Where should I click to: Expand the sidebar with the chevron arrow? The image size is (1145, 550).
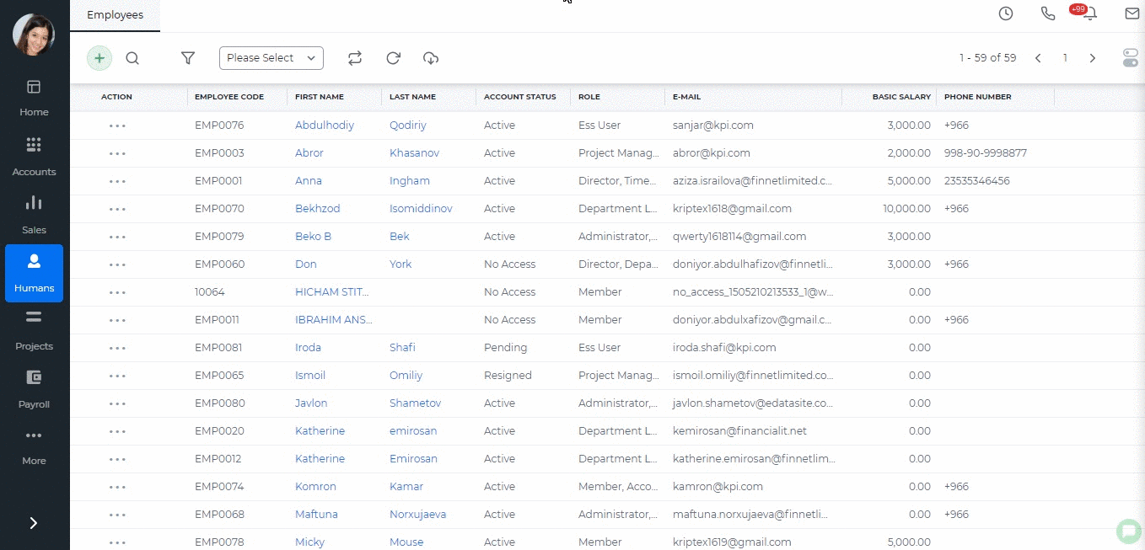coord(34,523)
